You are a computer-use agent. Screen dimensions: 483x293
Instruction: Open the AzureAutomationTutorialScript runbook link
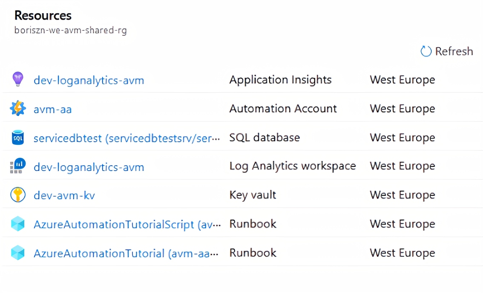click(126, 224)
